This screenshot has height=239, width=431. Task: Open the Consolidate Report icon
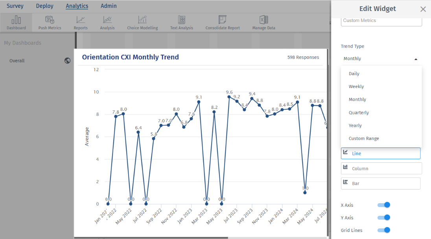[223, 20]
